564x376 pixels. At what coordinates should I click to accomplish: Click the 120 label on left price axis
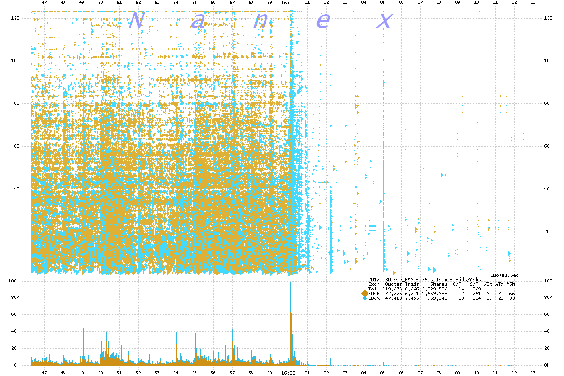(x=15, y=18)
